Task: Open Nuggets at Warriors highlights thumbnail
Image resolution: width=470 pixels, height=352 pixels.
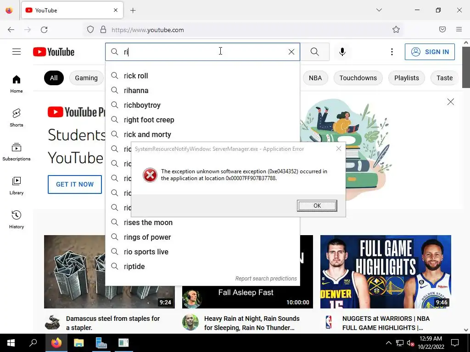Action: [386, 271]
